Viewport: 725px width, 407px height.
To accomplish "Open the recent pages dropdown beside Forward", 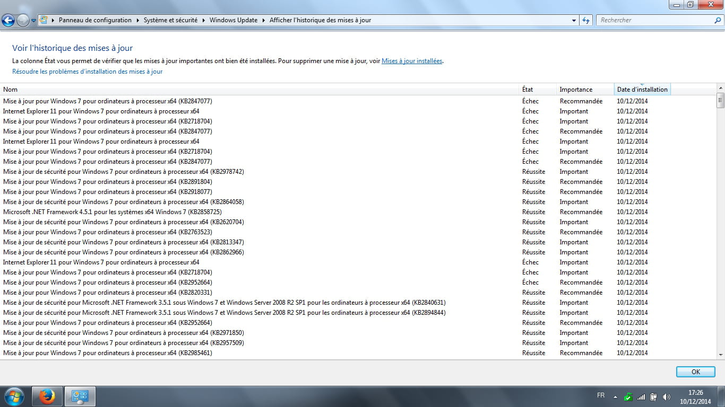I will (34, 21).
